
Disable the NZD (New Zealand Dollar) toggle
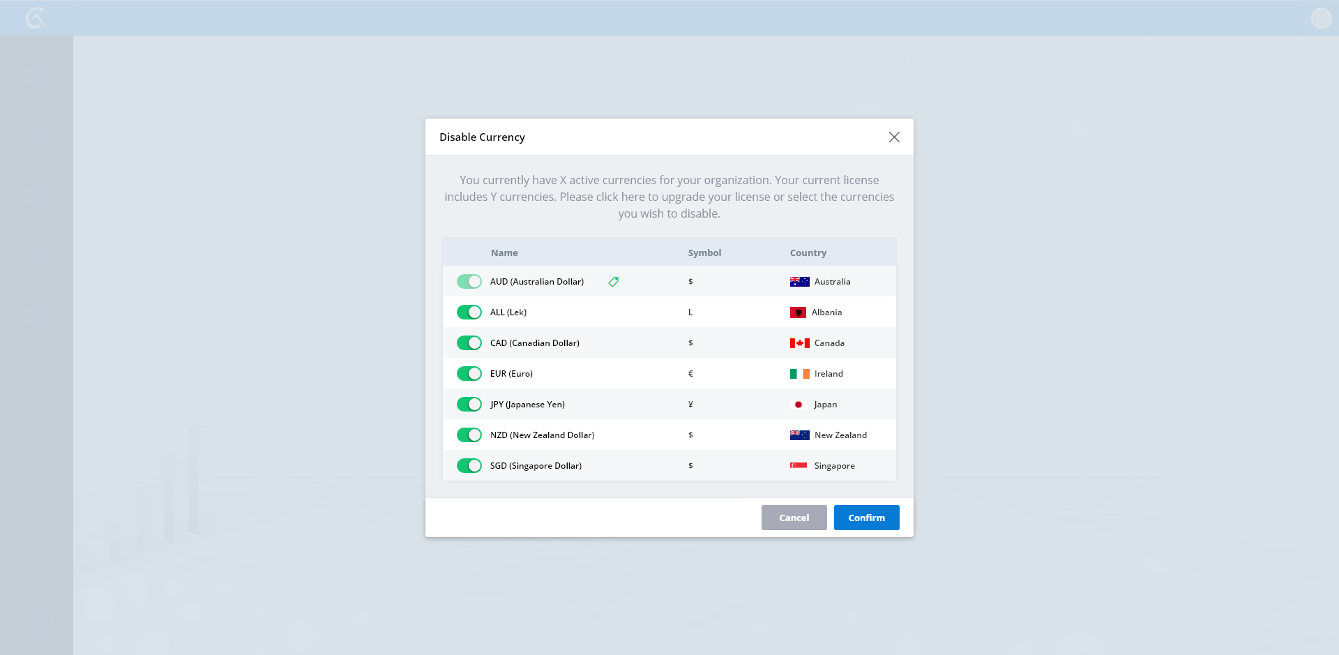[469, 435]
